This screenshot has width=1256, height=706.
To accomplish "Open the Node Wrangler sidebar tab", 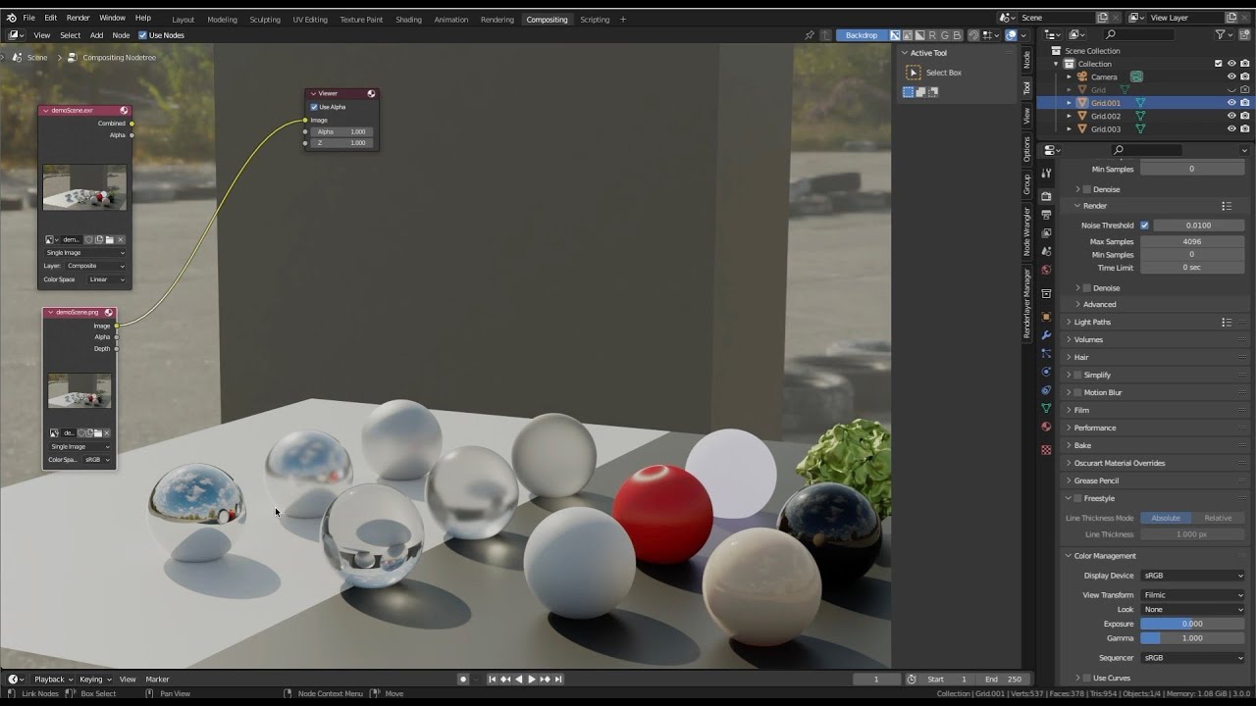I will (x=1027, y=231).
